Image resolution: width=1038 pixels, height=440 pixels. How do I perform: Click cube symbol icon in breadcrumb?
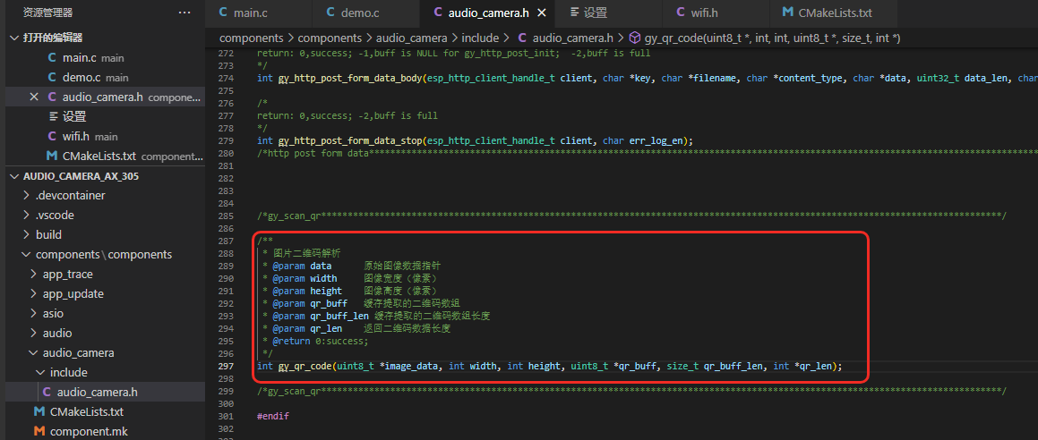click(634, 38)
